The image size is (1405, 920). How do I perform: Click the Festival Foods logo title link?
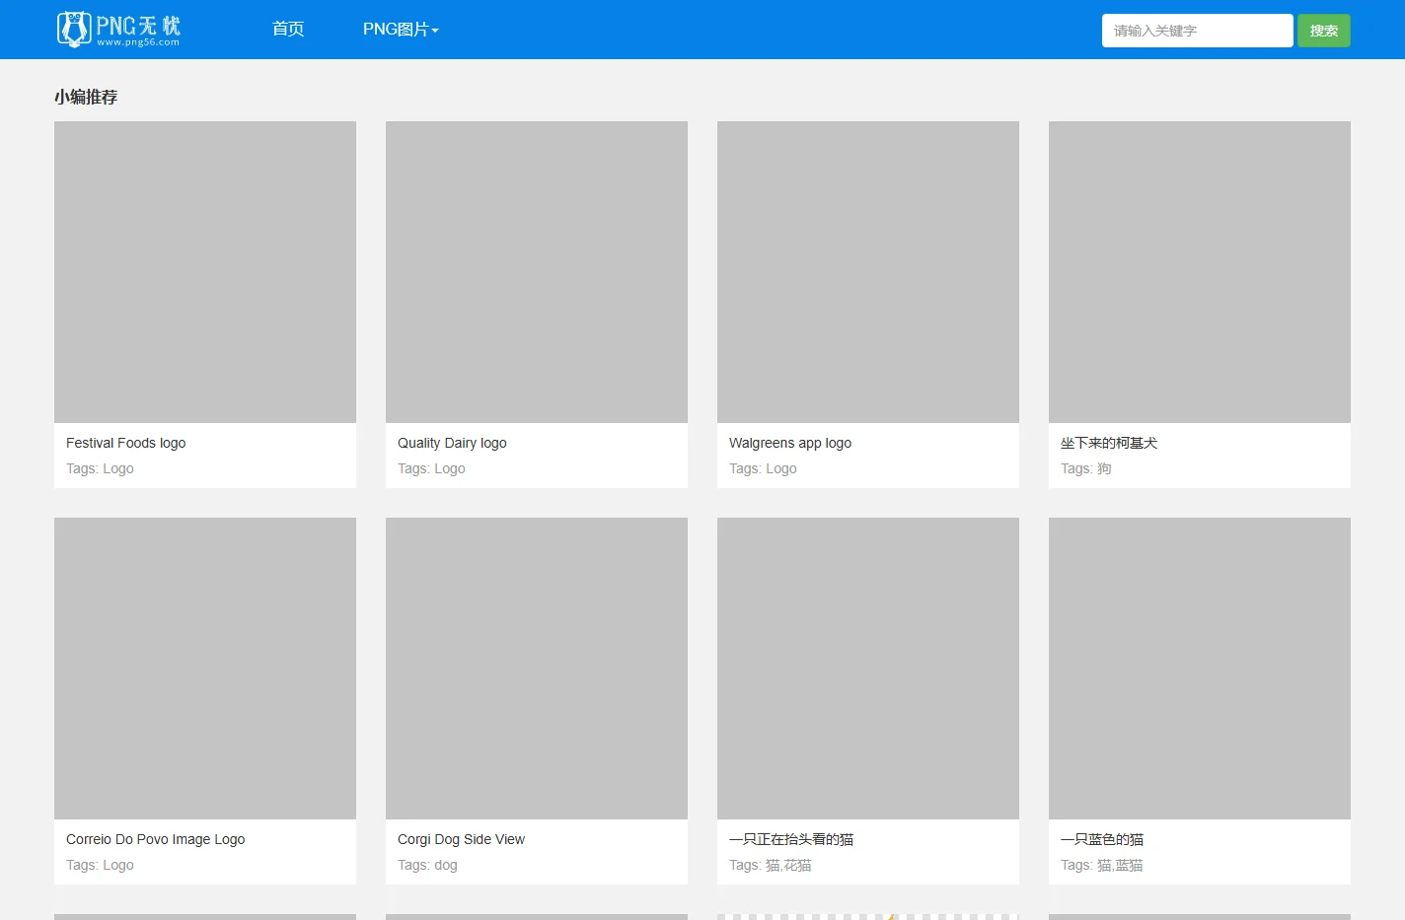point(125,443)
